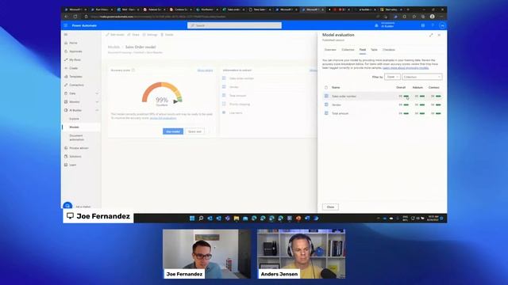This screenshot has width=508, height=285.
Task: Click the Use model button
Action: pos(173,131)
